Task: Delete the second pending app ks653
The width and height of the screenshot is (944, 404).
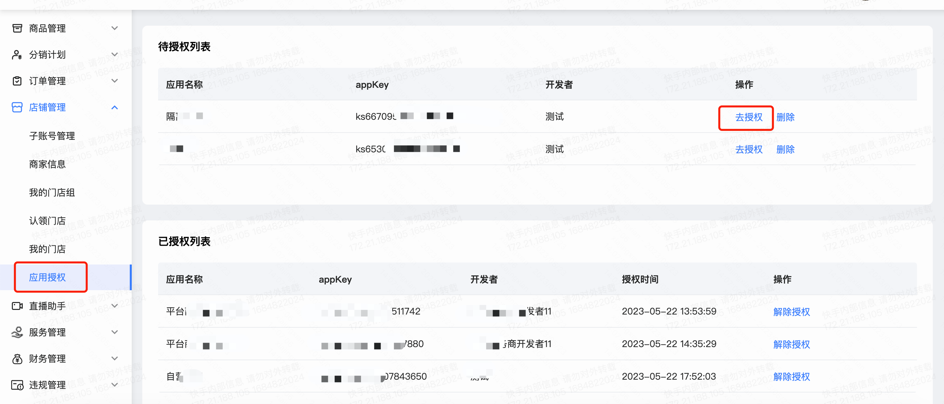Action: [785, 150]
